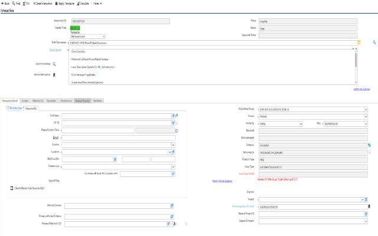Click the refresh icon beside Phone/Contact Time

[x=177, y=131]
